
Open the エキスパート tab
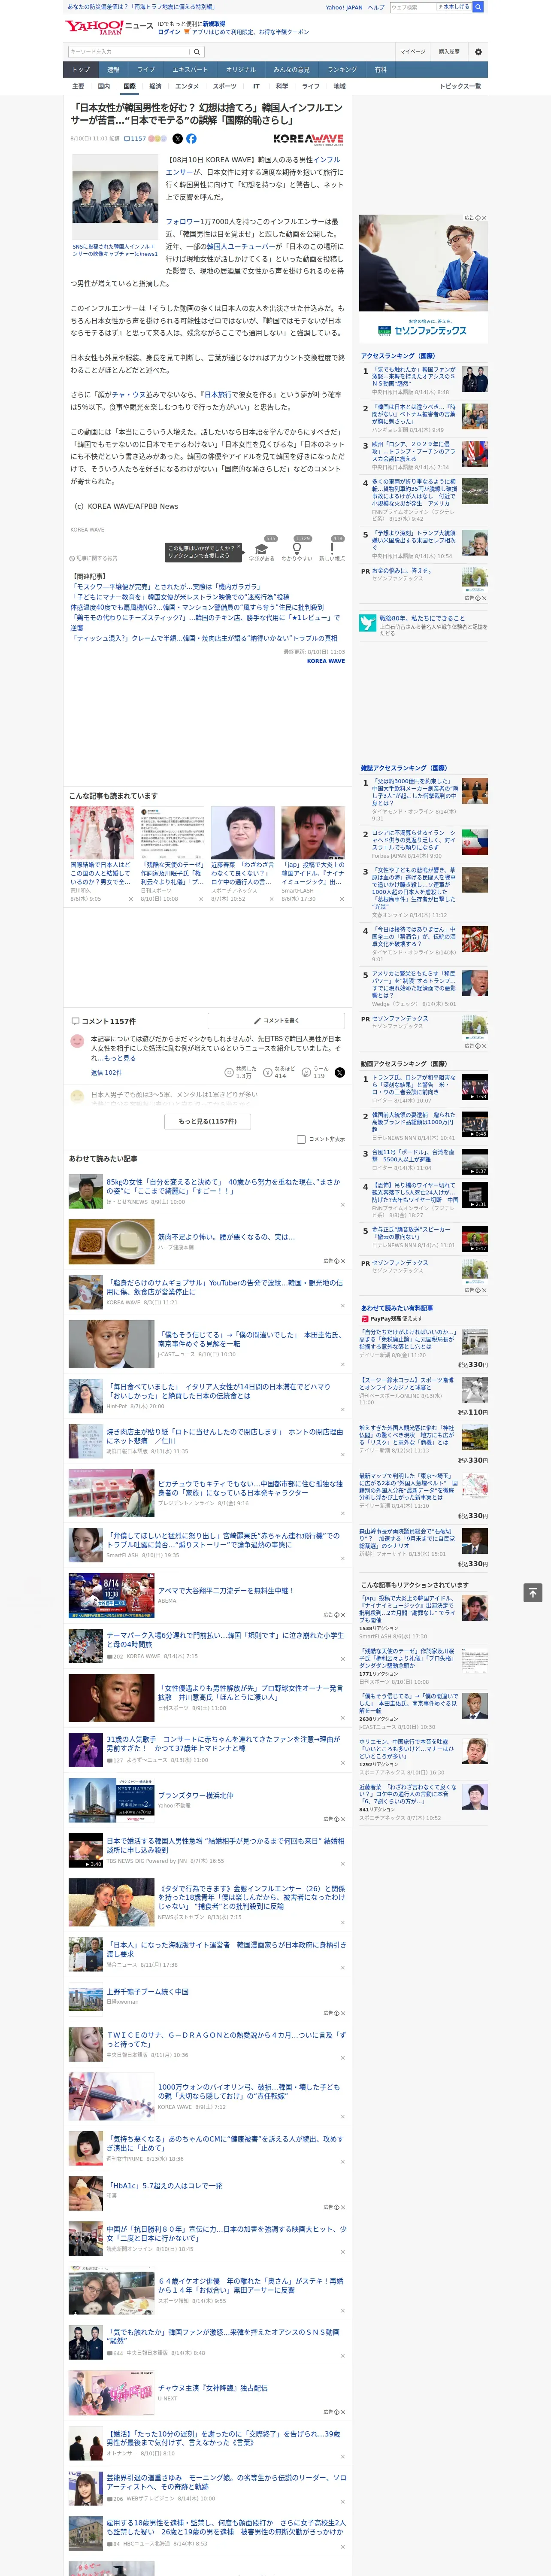(190, 70)
